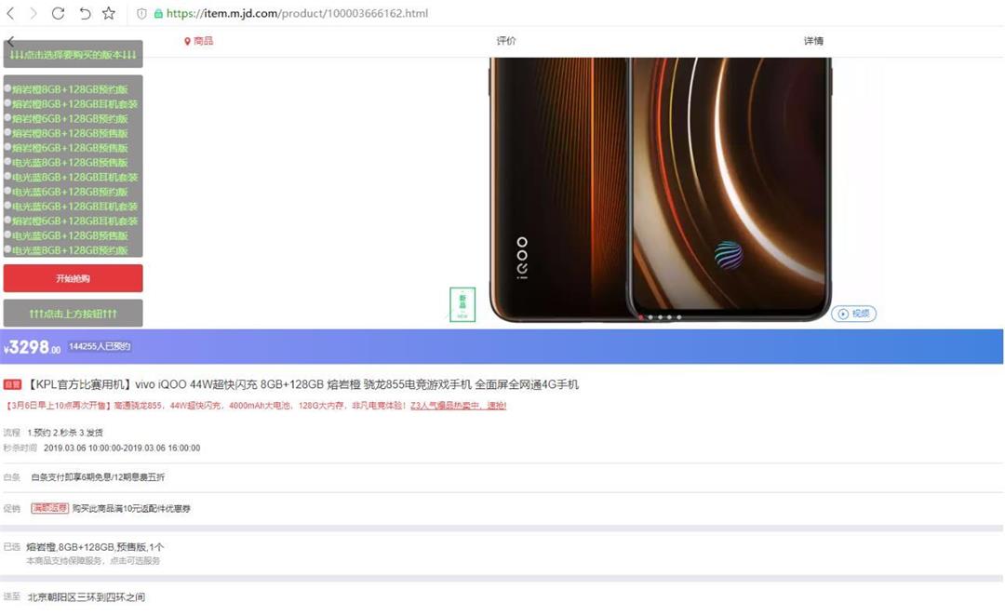Click the iQOO phone product image
This screenshot has height=616, width=1005.
(660, 189)
